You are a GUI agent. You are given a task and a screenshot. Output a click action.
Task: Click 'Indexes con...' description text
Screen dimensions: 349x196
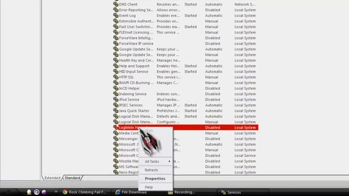click(168, 94)
